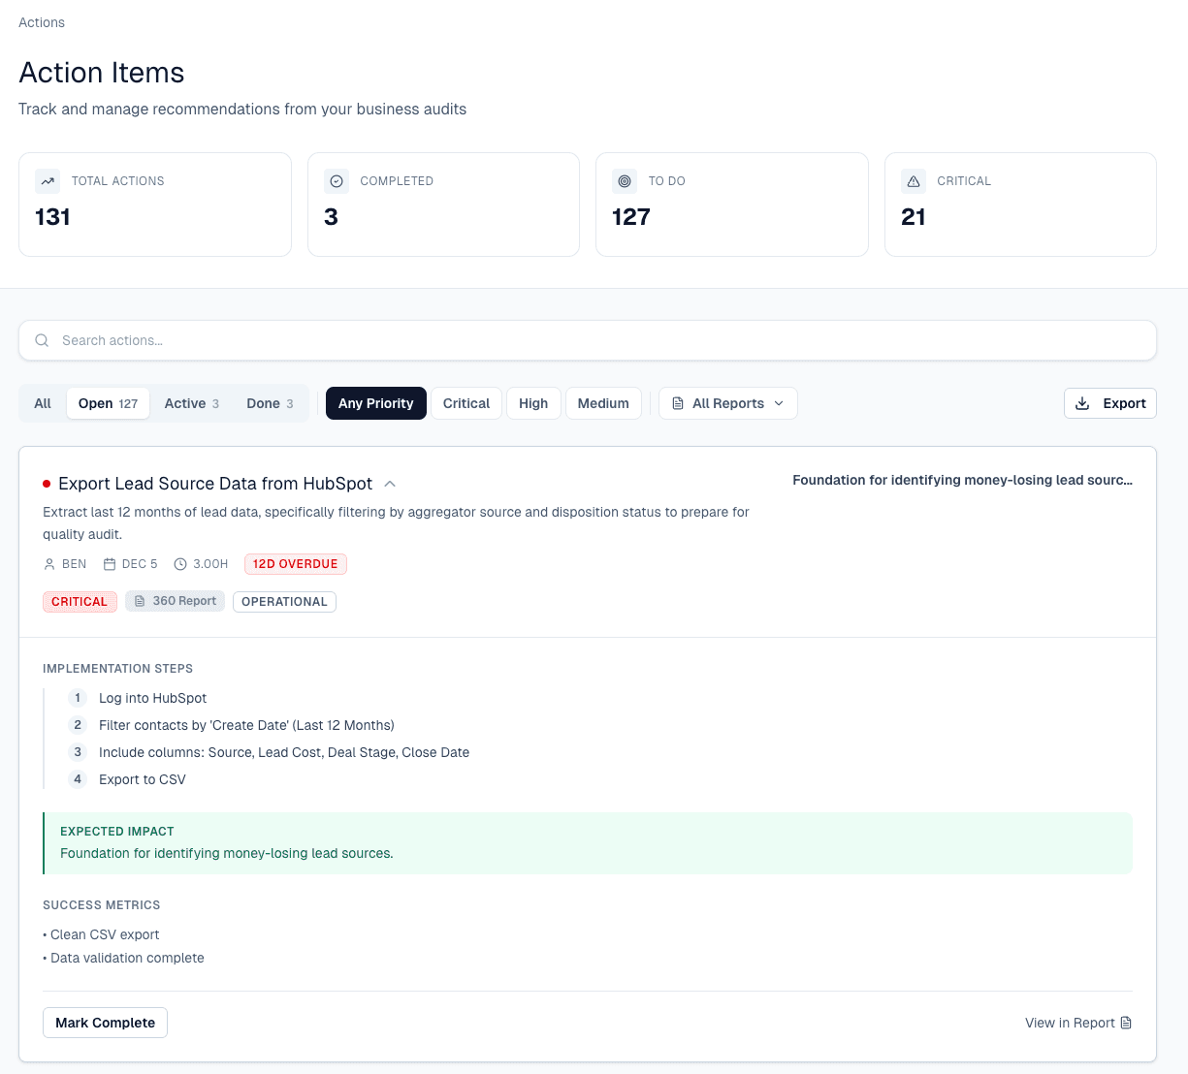Enable the High priority filter
The width and height of the screenshot is (1188, 1074).
[533, 403]
